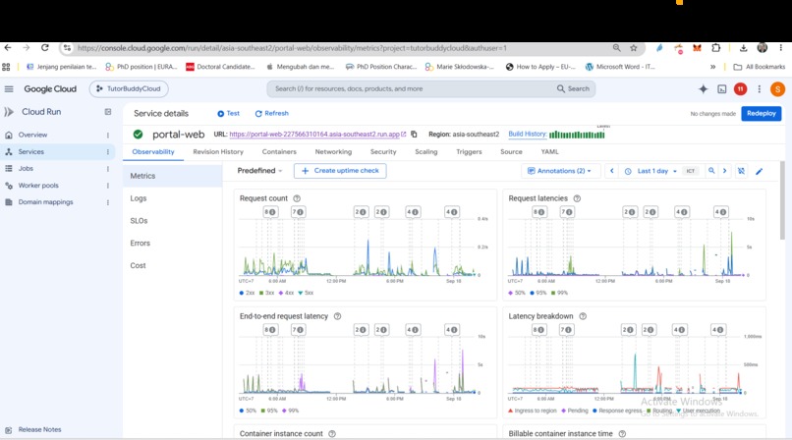Toggle the 3xx series in Request count legend
The height and width of the screenshot is (440, 792).
266,293
